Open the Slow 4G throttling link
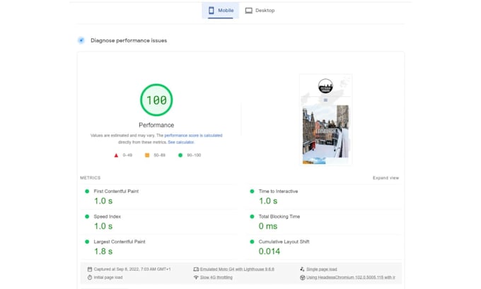Image resolution: width=481 pixels, height=289 pixels. [216, 278]
